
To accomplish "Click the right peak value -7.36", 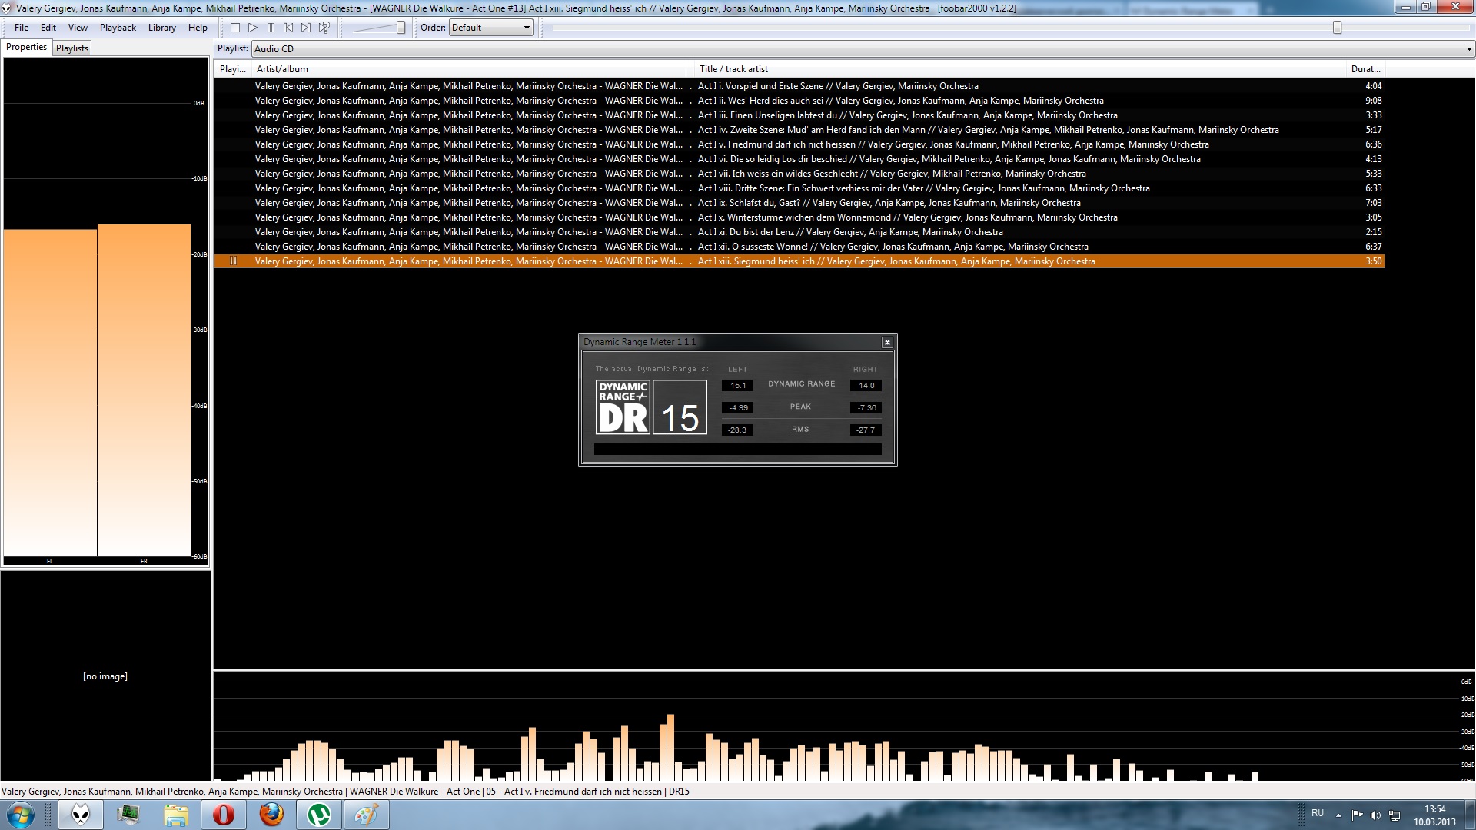I will click(x=866, y=408).
